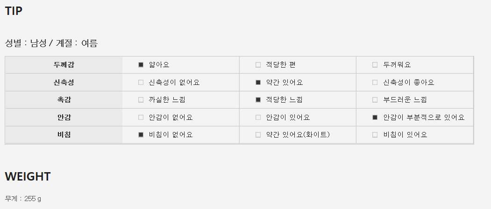Click the 두께감 row header

pos(64,65)
